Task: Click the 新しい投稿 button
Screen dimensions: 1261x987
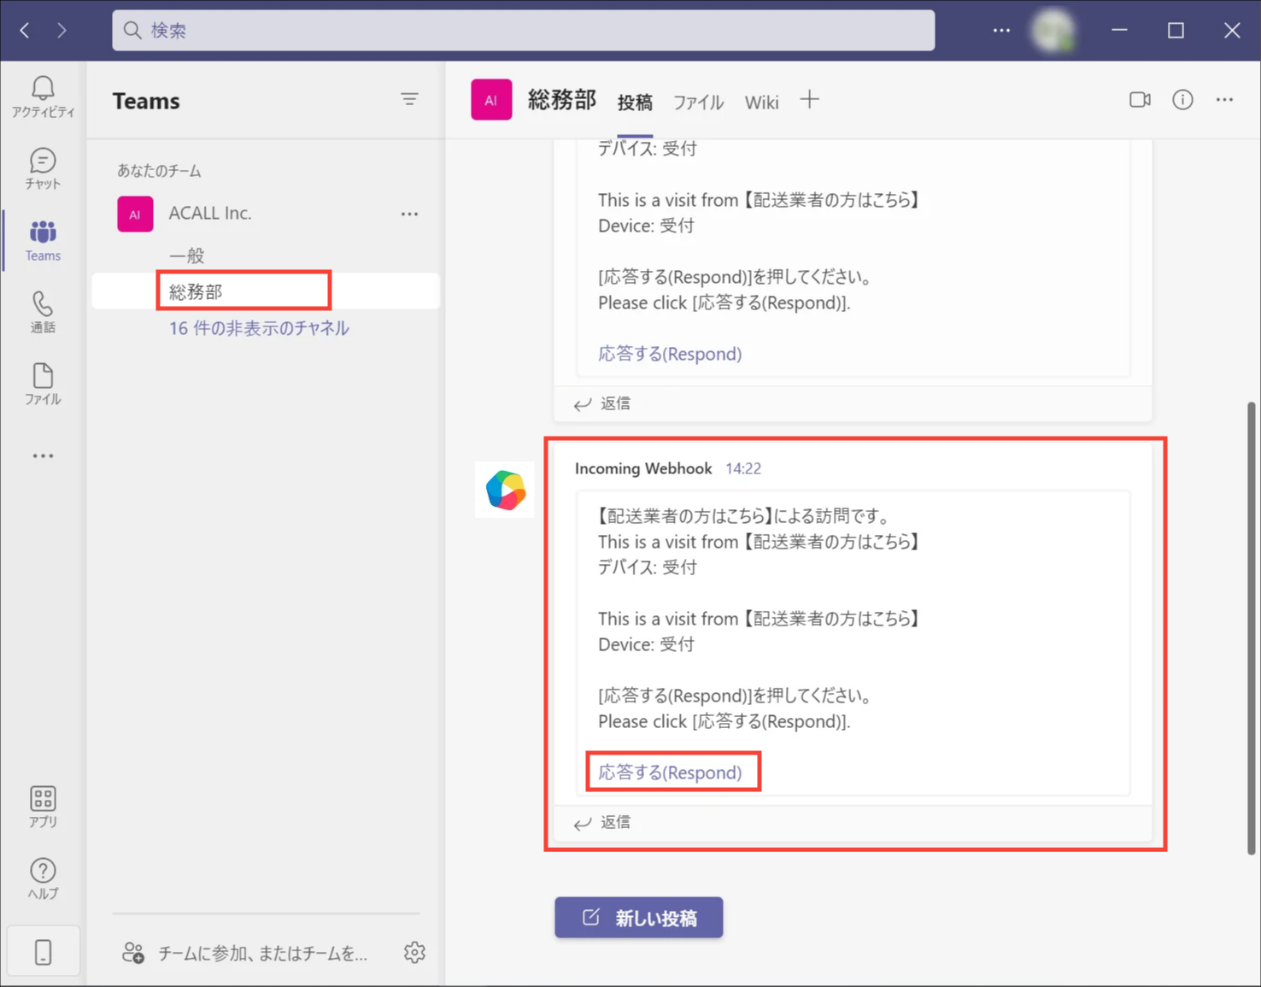Action: coord(638,918)
